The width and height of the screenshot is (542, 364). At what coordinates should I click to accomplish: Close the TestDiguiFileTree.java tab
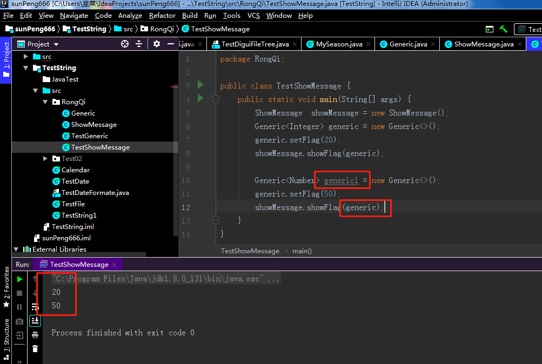(295, 44)
